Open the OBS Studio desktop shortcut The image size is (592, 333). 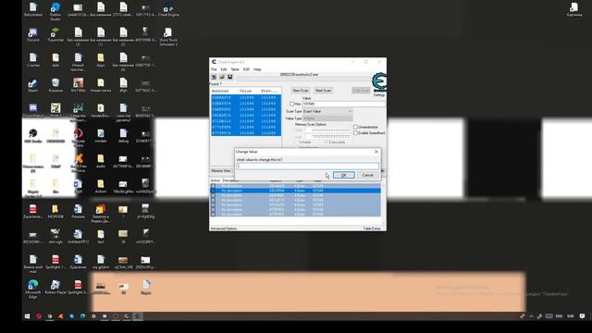[x=33, y=136]
